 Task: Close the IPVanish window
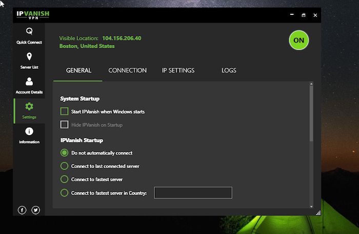coord(315,15)
